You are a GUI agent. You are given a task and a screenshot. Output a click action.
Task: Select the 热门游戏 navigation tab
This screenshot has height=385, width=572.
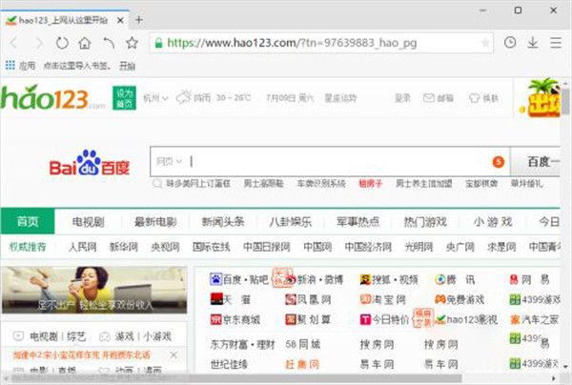point(425,222)
